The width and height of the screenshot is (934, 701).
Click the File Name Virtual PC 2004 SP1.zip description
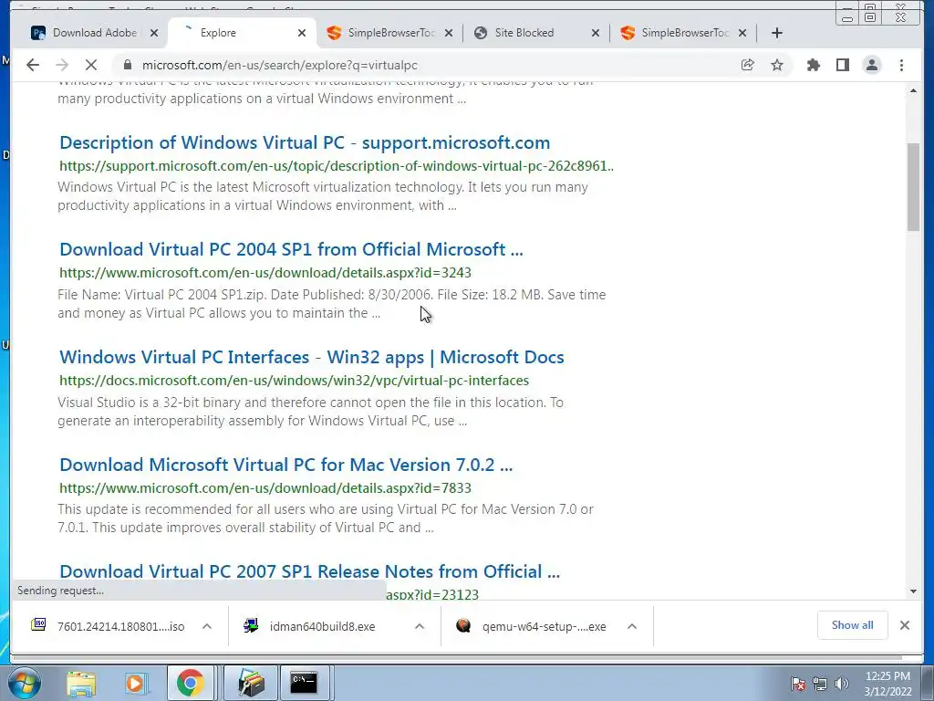click(x=331, y=303)
